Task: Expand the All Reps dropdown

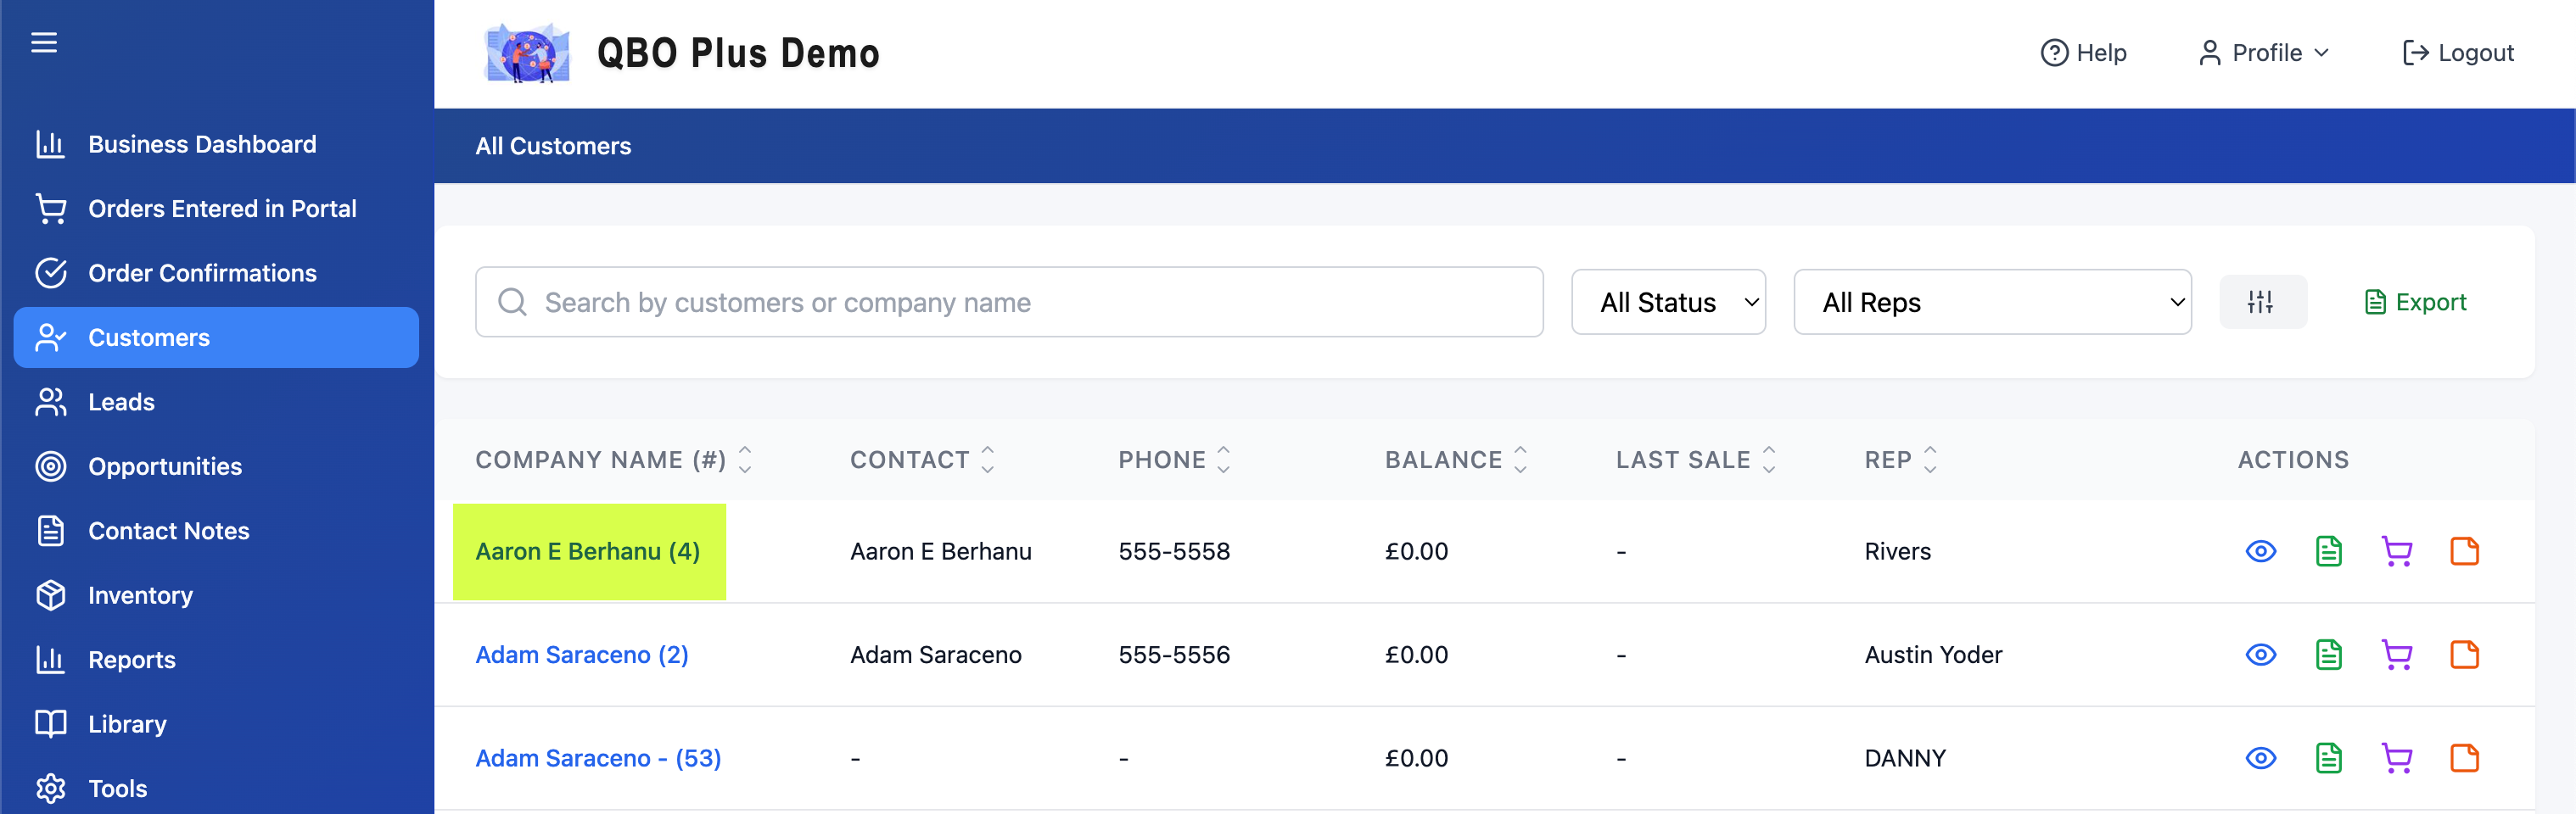Action: pos(1991,302)
